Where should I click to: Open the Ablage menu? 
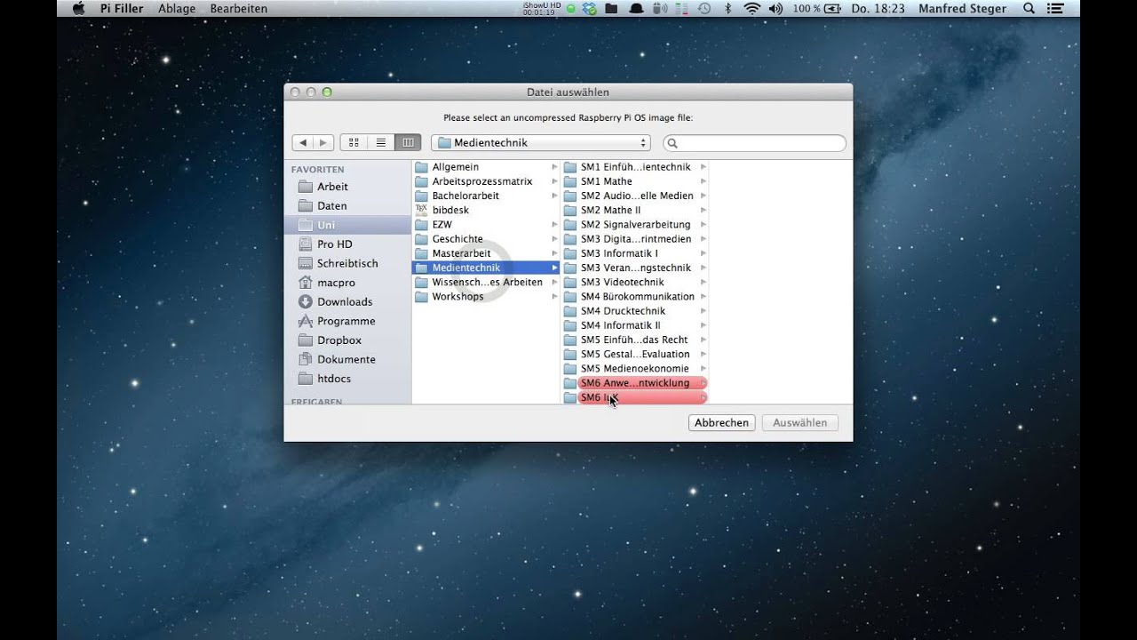click(177, 8)
